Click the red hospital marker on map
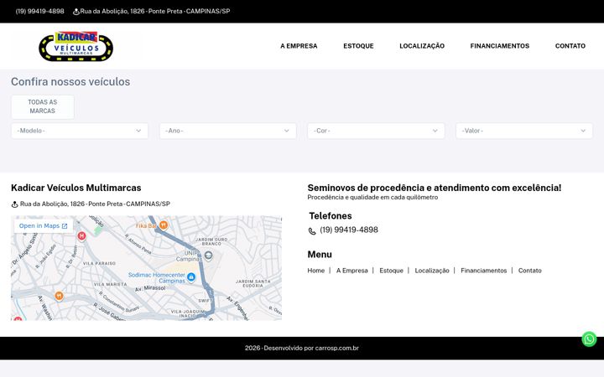 click(81, 235)
